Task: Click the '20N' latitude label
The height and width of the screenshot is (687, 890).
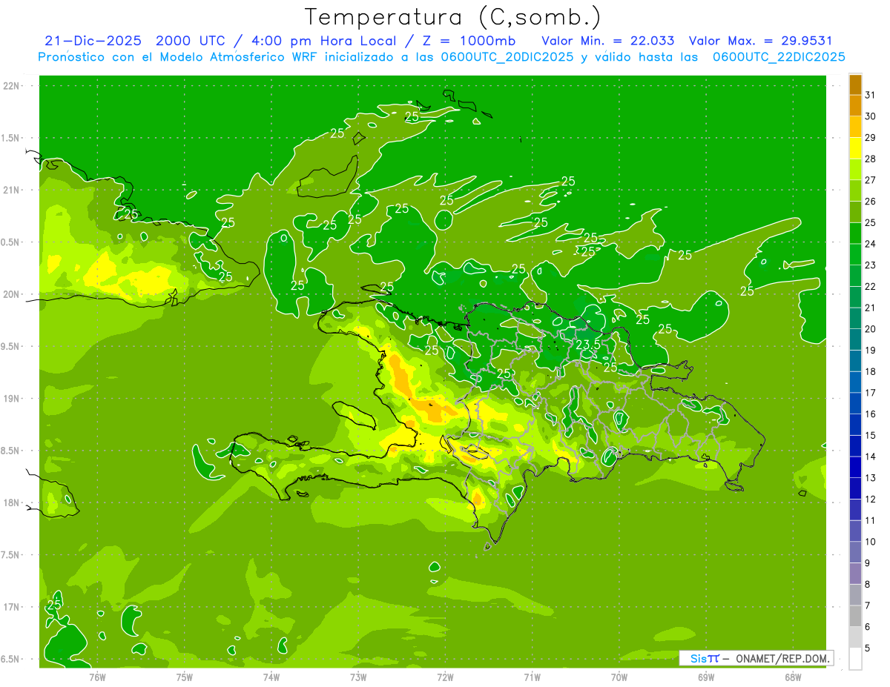Action: pyautogui.click(x=11, y=294)
